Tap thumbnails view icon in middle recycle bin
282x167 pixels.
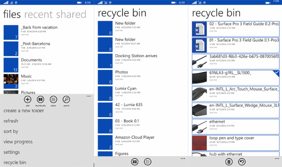(x=134, y=162)
